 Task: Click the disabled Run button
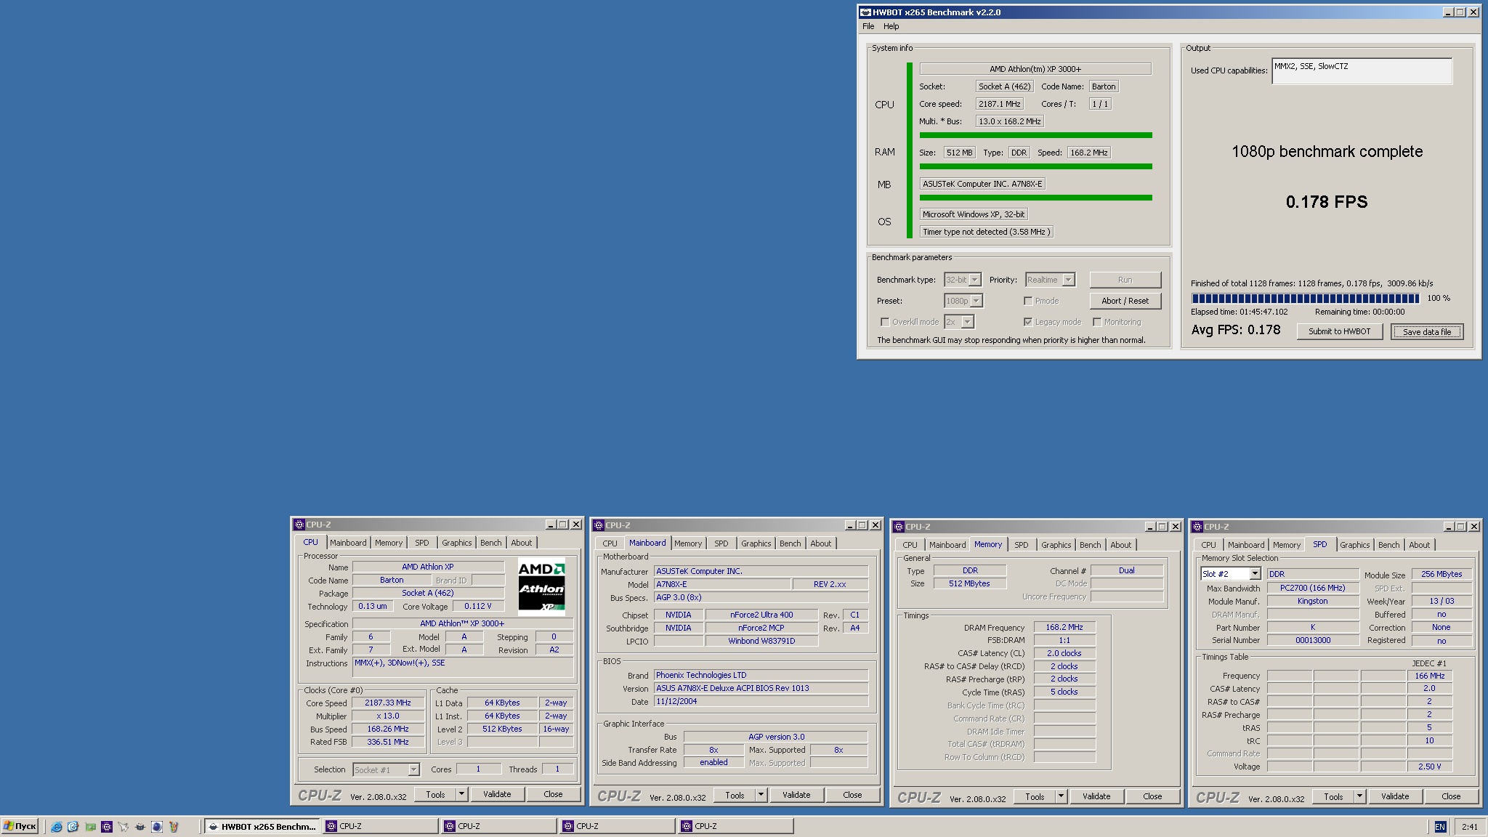pyautogui.click(x=1125, y=280)
